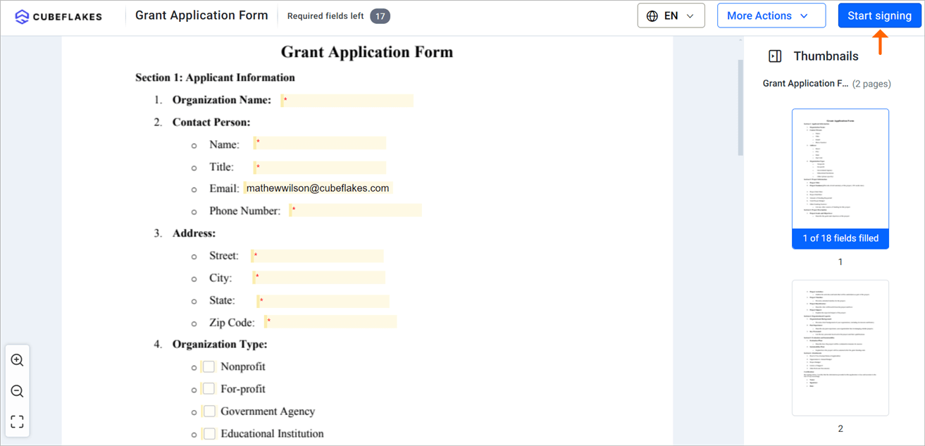925x446 pixels.
Task: Collapse the Thumbnails panel icon
Action: (x=775, y=56)
